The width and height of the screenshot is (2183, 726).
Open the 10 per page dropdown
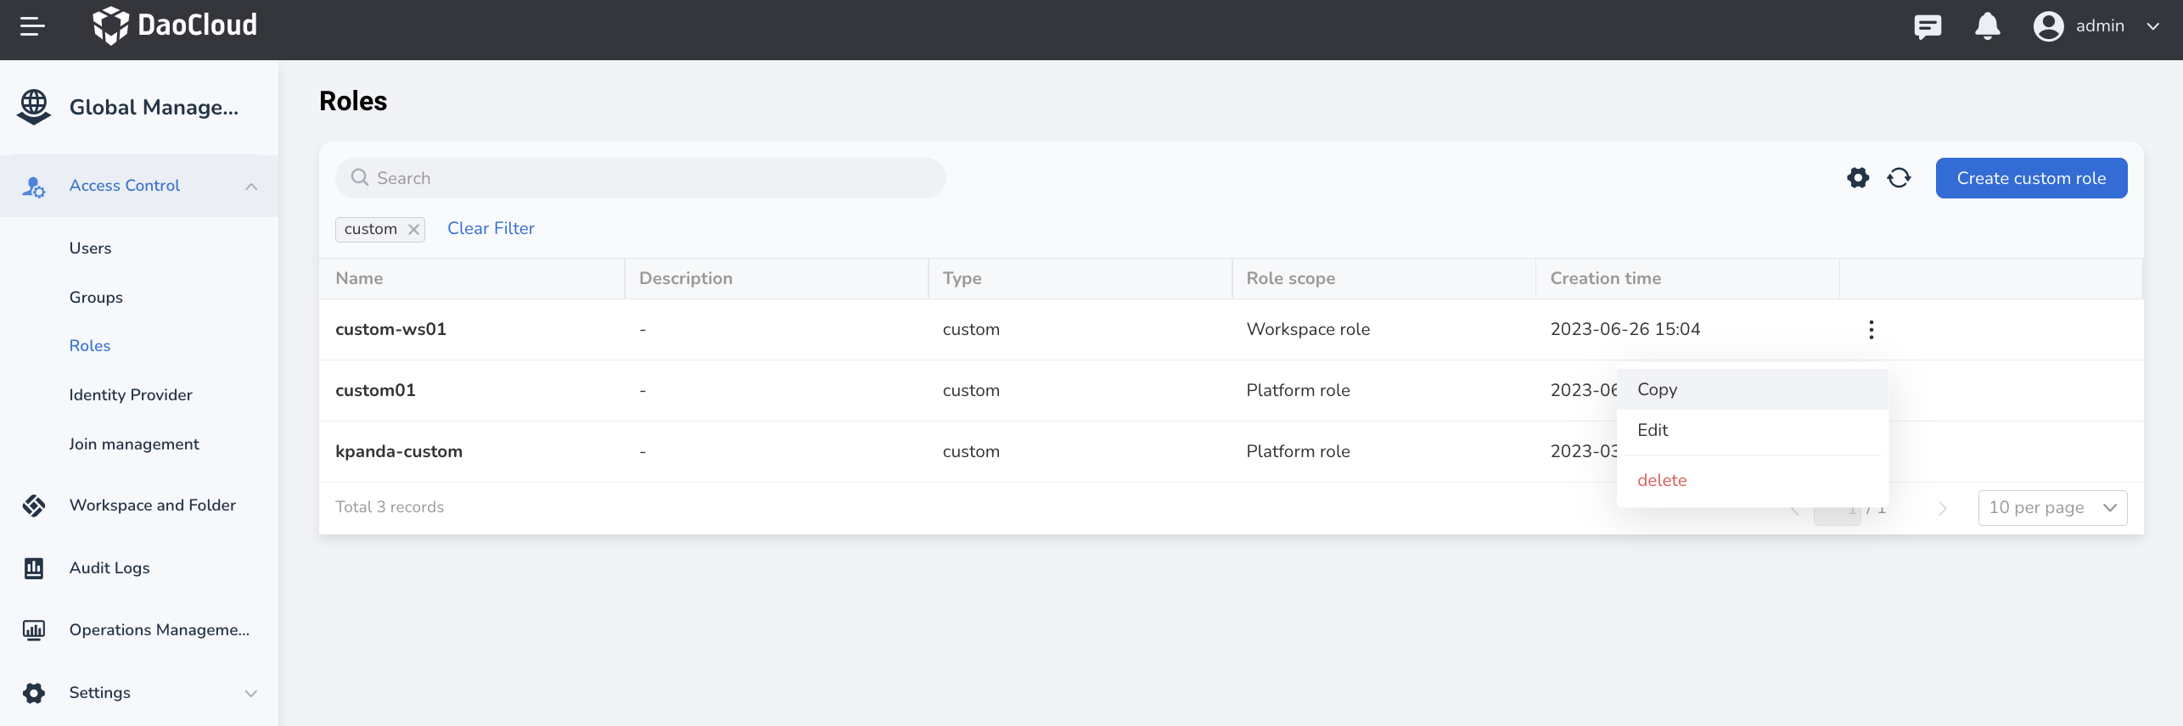2052,507
